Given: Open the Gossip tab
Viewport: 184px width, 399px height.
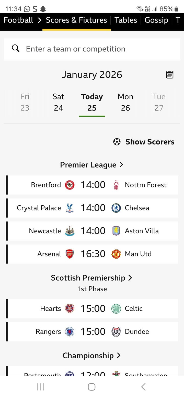Looking at the screenshot, I should pyautogui.click(x=156, y=20).
